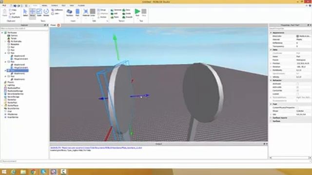The width and height of the screenshot is (312, 175).
Task: Collapse the Appearance section in Properties
Action: click(271, 33)
